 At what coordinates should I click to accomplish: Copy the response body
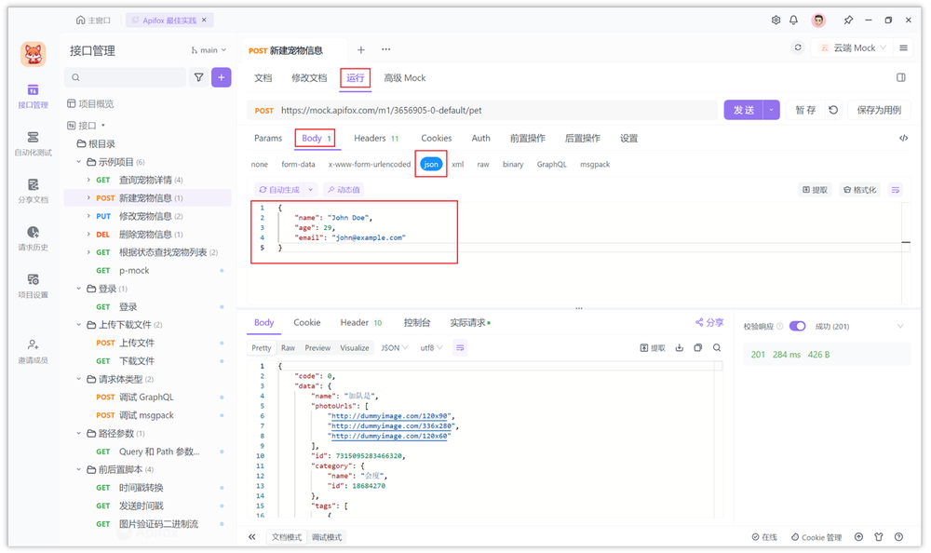[x=698, y=347]
